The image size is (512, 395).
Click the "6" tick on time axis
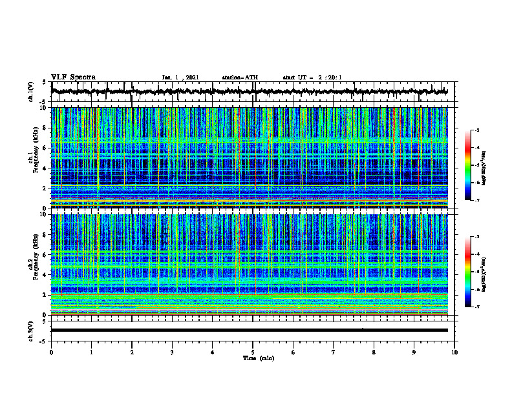tap(293, 352)
